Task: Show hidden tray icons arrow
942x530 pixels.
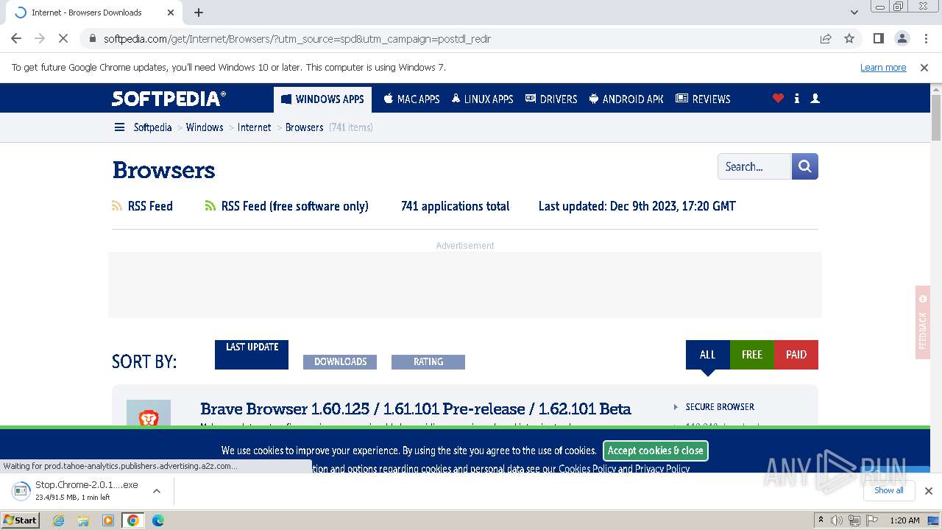Action: [821, 520]
